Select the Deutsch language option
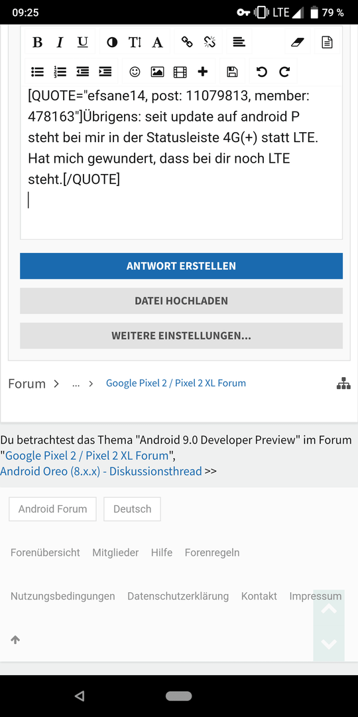The width and height of the screenshot is (358, 717). point(133,509)
